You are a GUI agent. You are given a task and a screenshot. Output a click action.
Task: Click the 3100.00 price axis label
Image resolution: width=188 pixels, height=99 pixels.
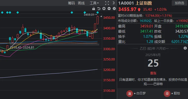(109, 91)
